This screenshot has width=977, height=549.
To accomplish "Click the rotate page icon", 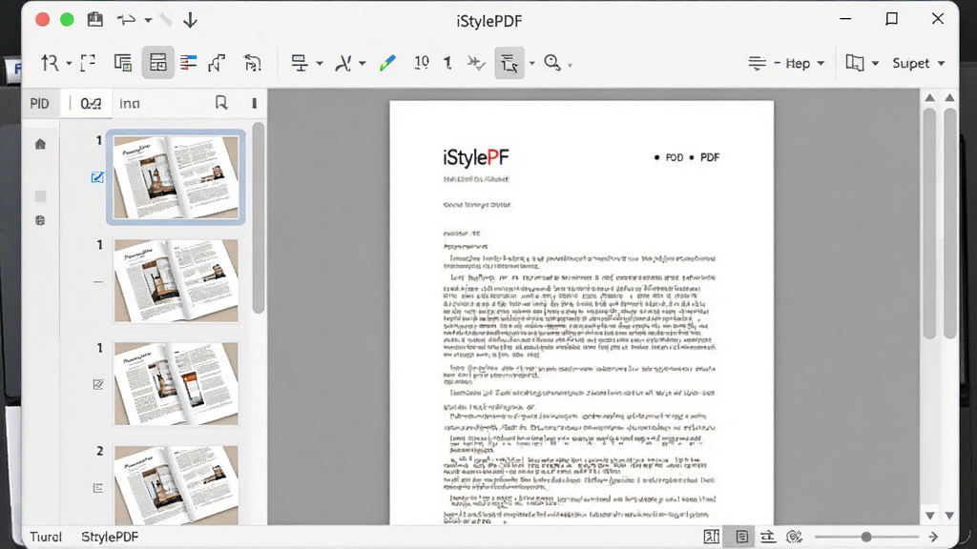I will click(252, 63).
